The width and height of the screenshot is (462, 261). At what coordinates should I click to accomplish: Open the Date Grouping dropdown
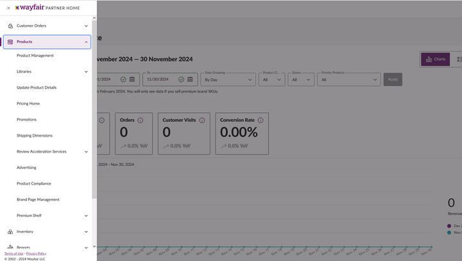pyautogui.click(x=228, y=80)
